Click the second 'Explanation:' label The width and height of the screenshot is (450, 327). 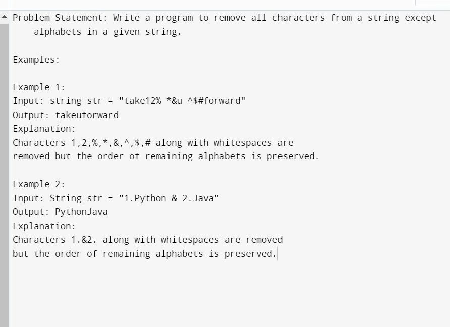pyautogui.click(x=44, y=226)
